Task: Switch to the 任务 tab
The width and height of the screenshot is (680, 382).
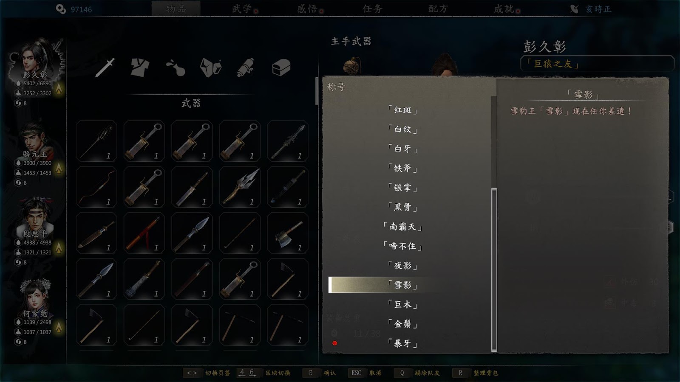Action: 373,9
